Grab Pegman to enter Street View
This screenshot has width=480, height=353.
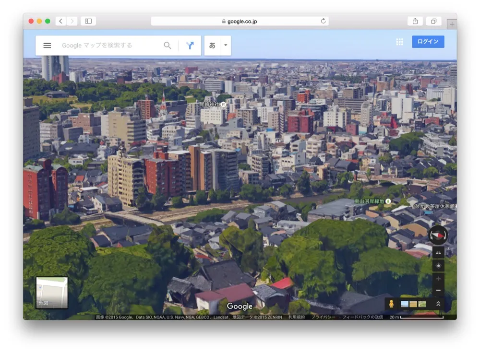[392, 304]
